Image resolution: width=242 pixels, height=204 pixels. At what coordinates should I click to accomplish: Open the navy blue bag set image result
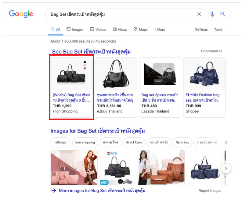[204, 168]
